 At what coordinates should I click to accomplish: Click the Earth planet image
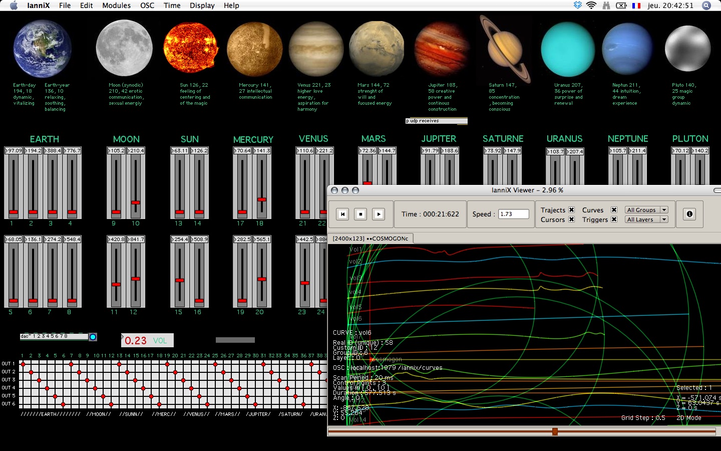point(43,49)
